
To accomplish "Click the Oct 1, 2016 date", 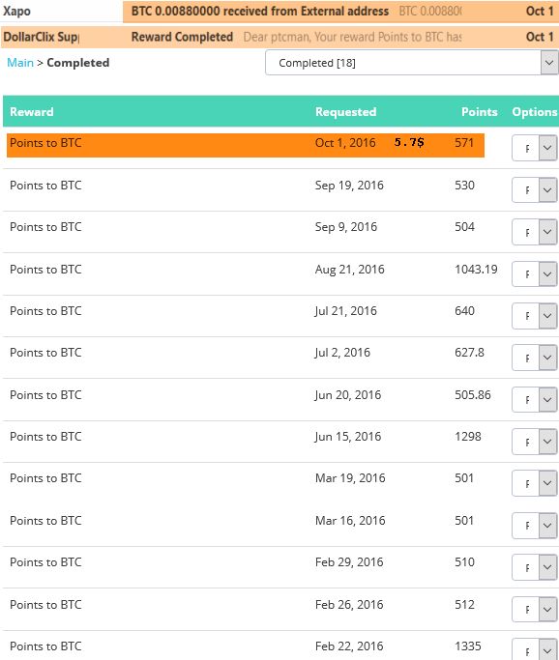I will tap(345, 143).
